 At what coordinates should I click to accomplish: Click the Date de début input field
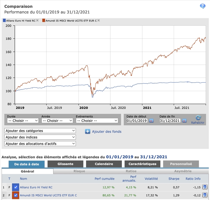[137, 121]
